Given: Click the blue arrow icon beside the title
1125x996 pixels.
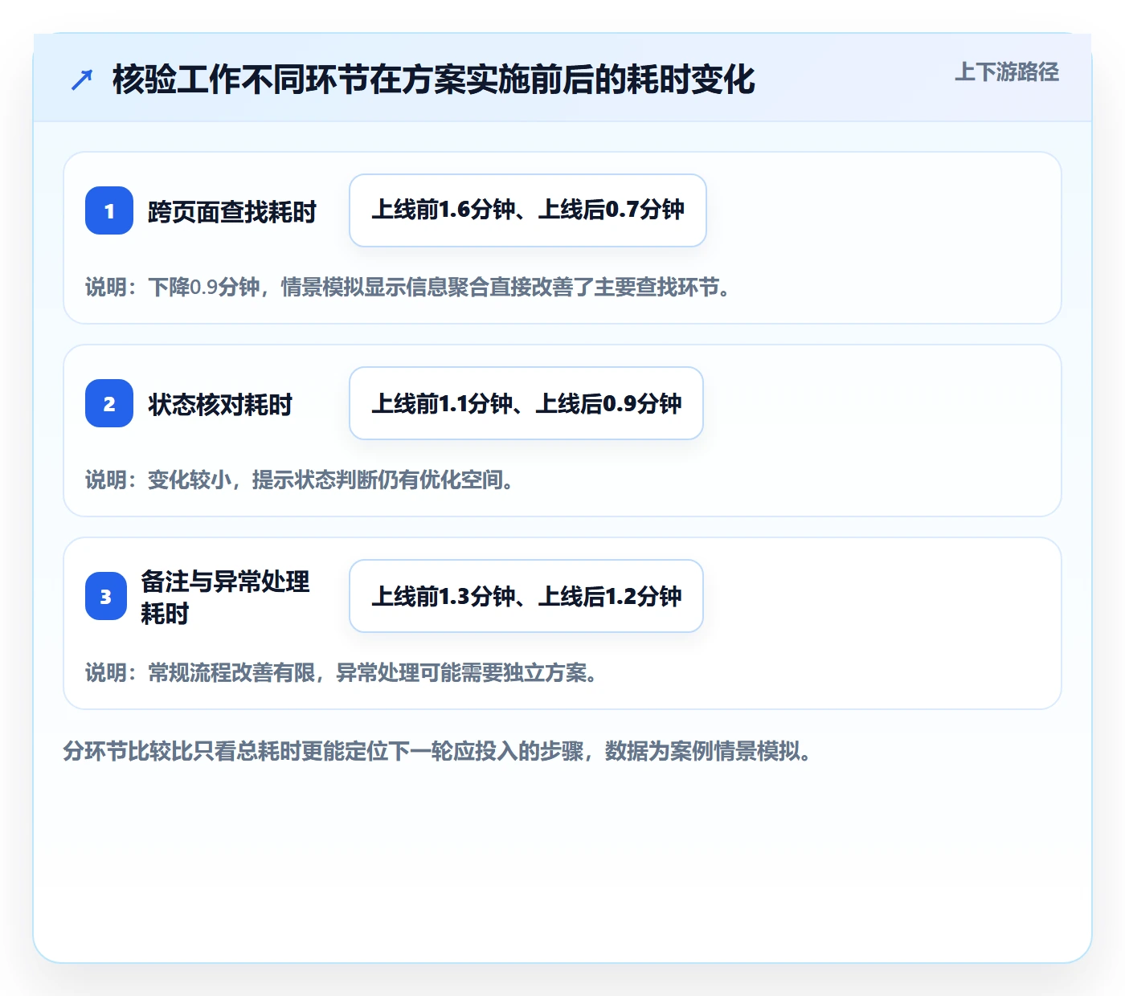Looking at the screenshot, I should 82,80.
